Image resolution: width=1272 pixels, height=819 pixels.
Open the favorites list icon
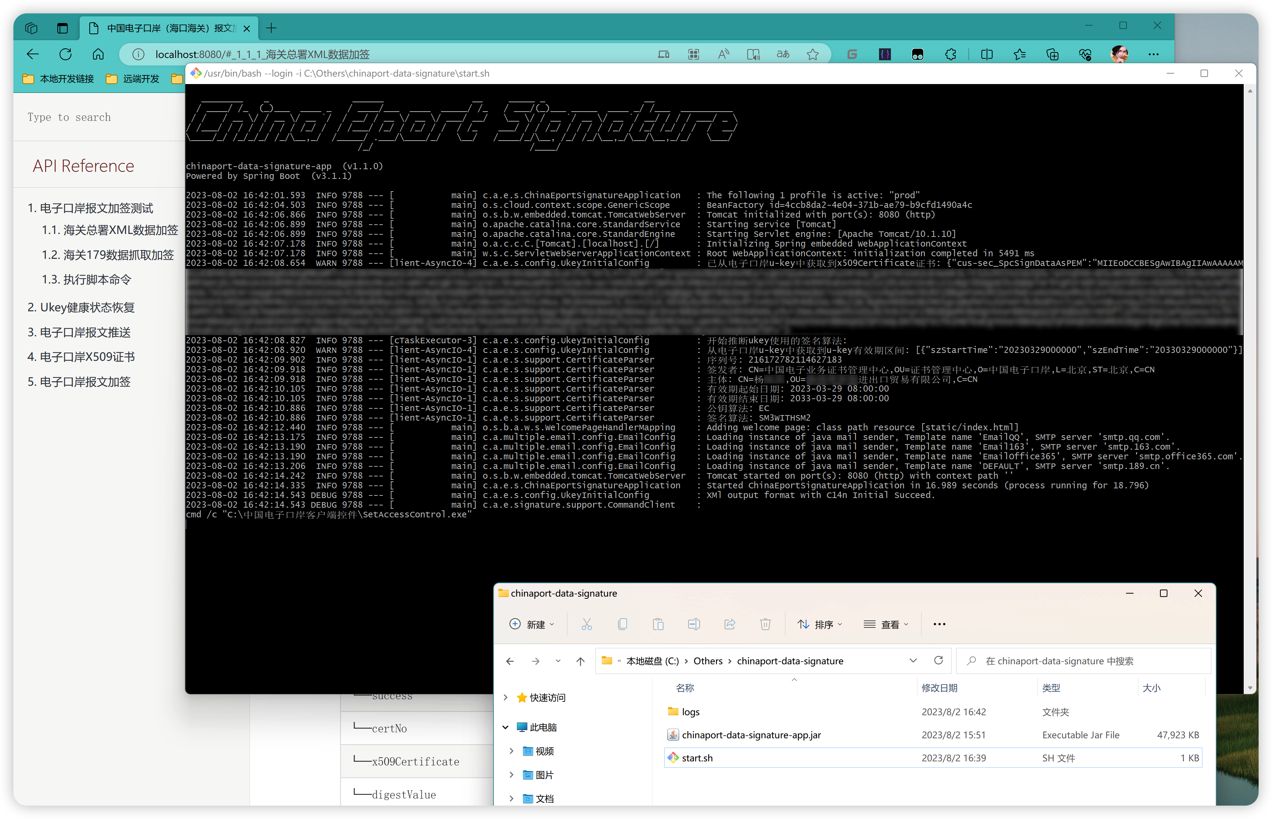point(1020,54)
